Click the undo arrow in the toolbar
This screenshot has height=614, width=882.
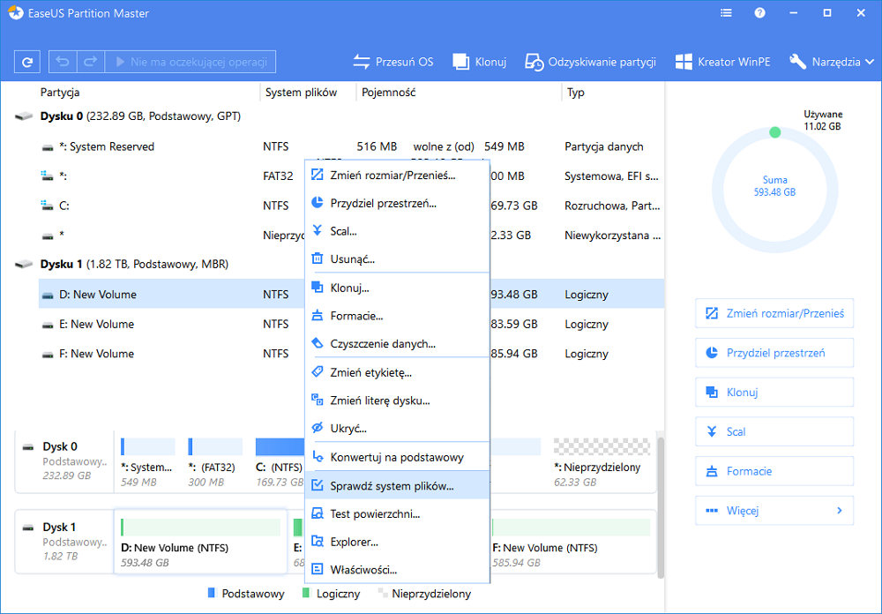tap(63, 62)
